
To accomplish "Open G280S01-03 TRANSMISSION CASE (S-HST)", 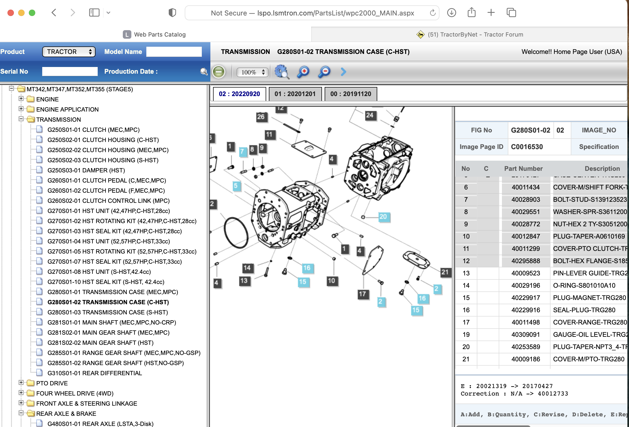I will pyautogui.click(x=107, y=312).
